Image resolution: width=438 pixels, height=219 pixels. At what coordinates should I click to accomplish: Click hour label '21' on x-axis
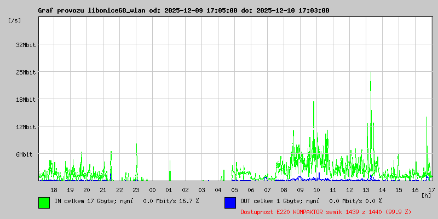(x=103, y=190)
